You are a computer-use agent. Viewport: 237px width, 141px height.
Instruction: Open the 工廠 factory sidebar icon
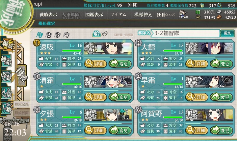point(6,108)
